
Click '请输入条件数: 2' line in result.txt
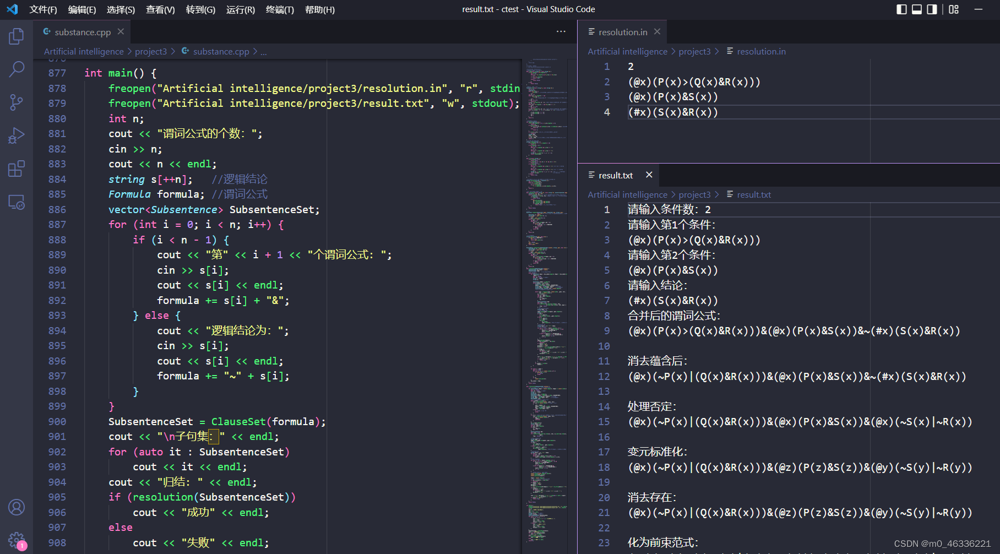(x=669, y=210)
